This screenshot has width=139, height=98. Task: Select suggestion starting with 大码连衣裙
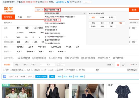click(x=60, y=17)
